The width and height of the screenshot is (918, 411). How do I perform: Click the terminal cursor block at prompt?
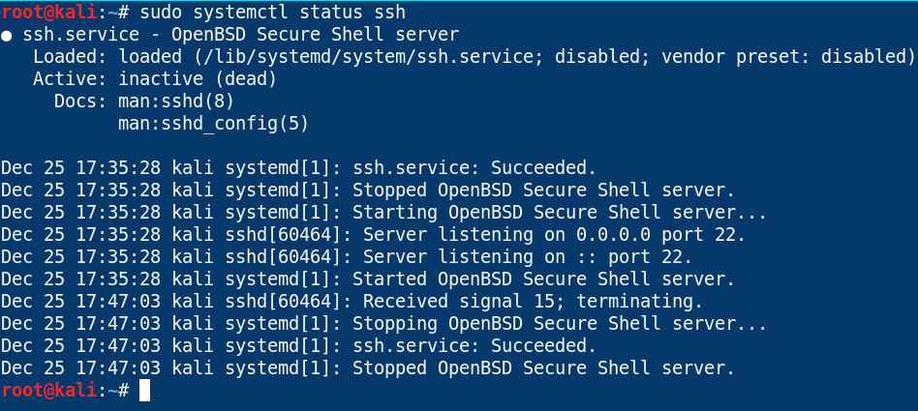(144, 391)
